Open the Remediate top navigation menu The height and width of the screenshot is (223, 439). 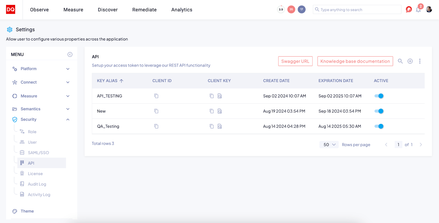144,10
